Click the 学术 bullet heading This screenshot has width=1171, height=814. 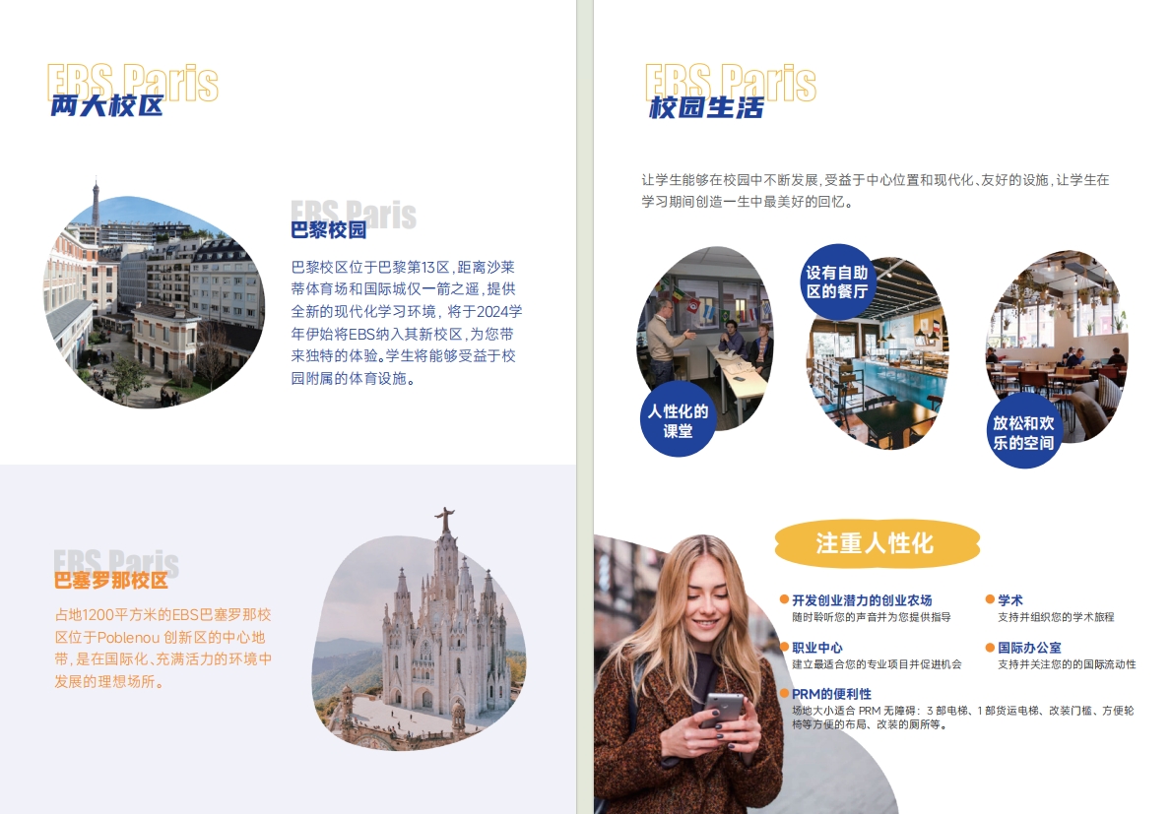pyautogui.click(x=1010, y=599)
